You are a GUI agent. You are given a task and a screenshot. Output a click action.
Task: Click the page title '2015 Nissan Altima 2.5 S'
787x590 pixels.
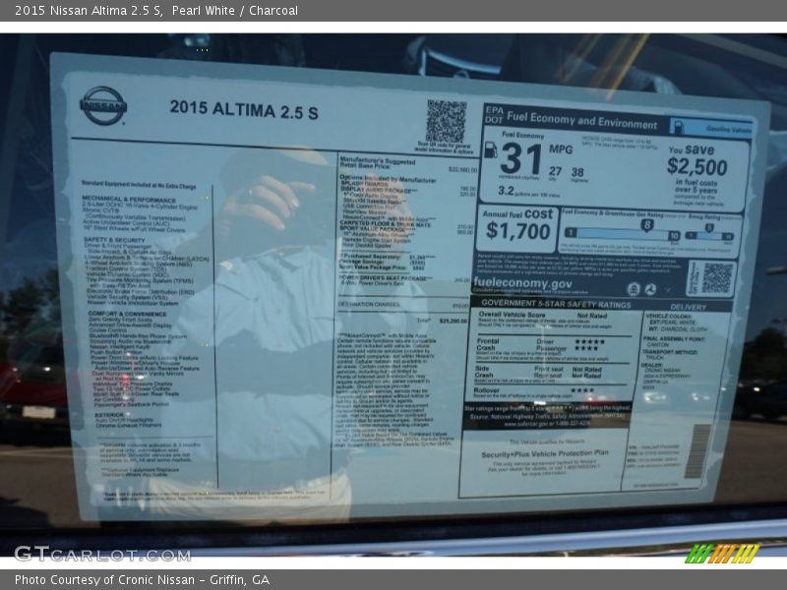89,11
